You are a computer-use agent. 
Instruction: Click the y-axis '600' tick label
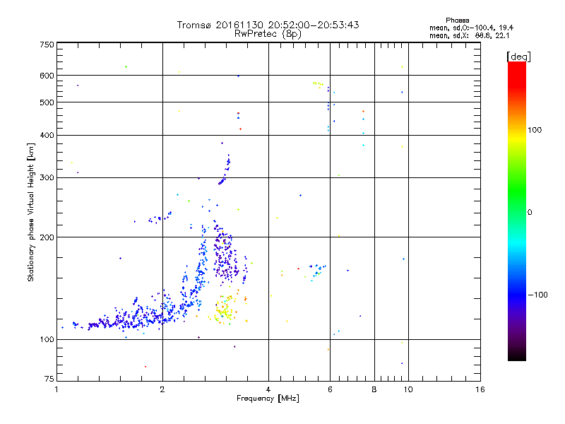(x=47, y=76)
